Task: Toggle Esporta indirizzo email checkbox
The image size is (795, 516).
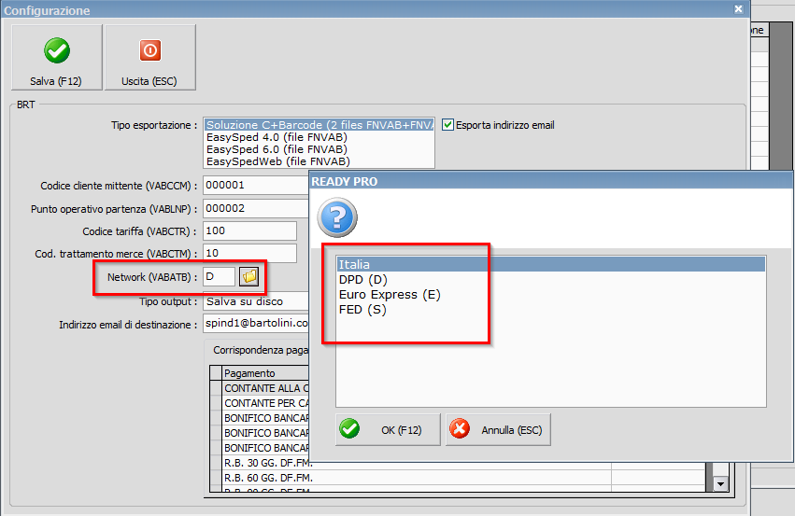Action: click(447, 125)
